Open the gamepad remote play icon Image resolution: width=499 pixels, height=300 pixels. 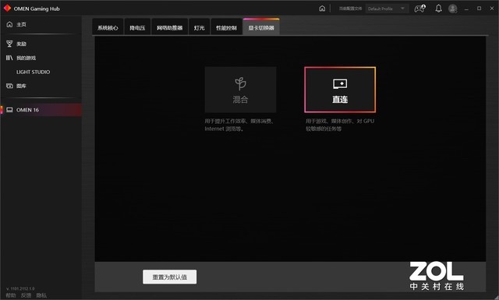pyautogui.click(x=419, y=9)
